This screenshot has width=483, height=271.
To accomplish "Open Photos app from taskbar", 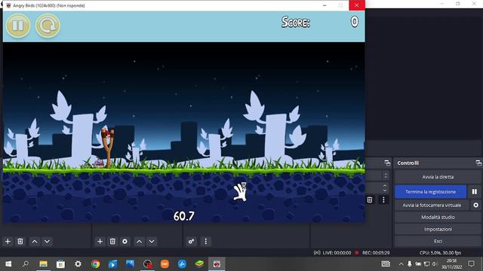I will pyautogui.click(x=130, y=264).
